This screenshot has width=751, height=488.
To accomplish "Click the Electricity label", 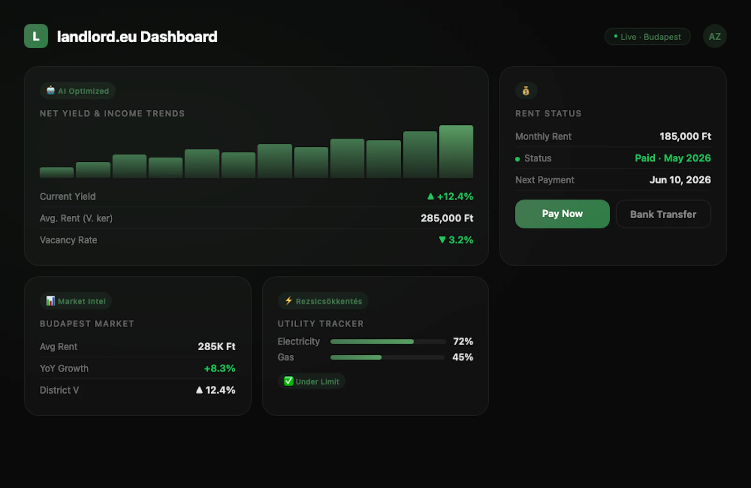I will coord(299,342).
